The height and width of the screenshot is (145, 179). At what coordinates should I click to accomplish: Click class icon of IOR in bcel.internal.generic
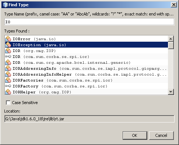pos(8,62)
